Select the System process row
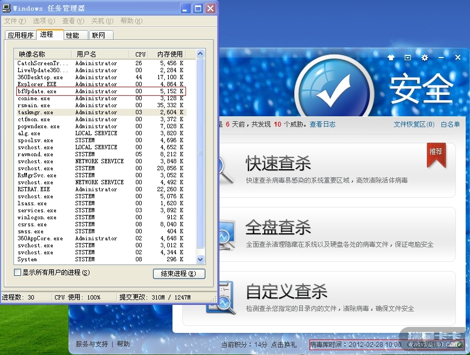 101,260
